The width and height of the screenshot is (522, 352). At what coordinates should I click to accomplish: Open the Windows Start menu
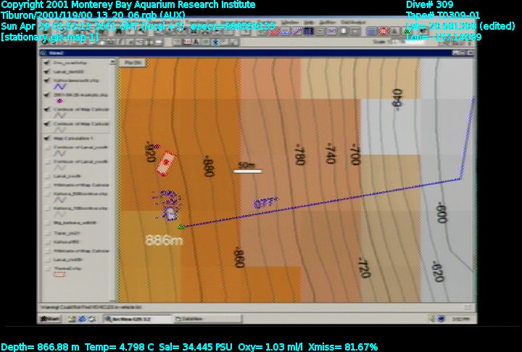pyautogui.click(x=49, y=319)
